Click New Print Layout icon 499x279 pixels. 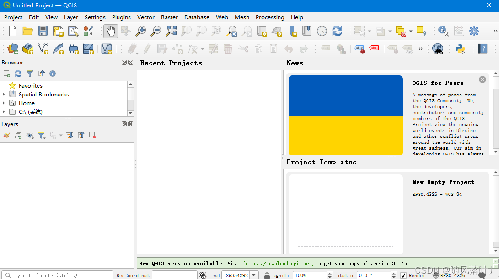click(x=58, y=31)
